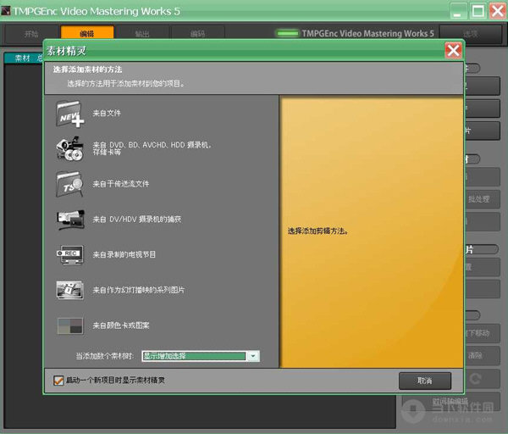The width and height of the screenshot is (508, 434).
Task: Click the REC recorded TV program icon
Action: point(70,254)
